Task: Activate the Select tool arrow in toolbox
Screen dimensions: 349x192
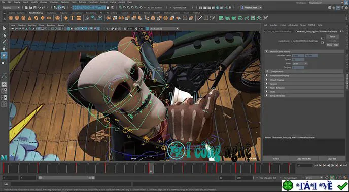Action: 4,28
